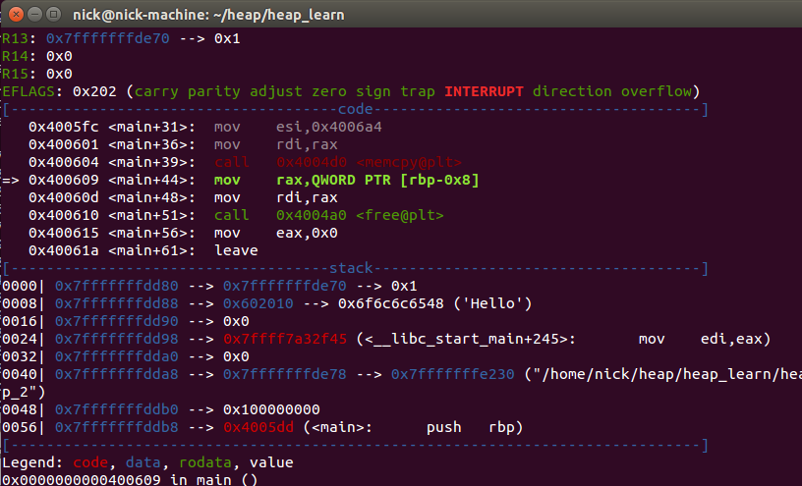This screenshot has height=486, width=802.
Task: Maximize the terminal window
Action: pyautogui.click(x=53, y=15)
